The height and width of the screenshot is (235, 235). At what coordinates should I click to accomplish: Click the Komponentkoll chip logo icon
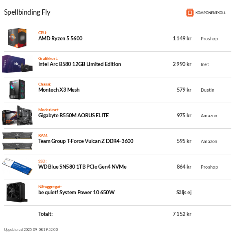coord(190,13)
